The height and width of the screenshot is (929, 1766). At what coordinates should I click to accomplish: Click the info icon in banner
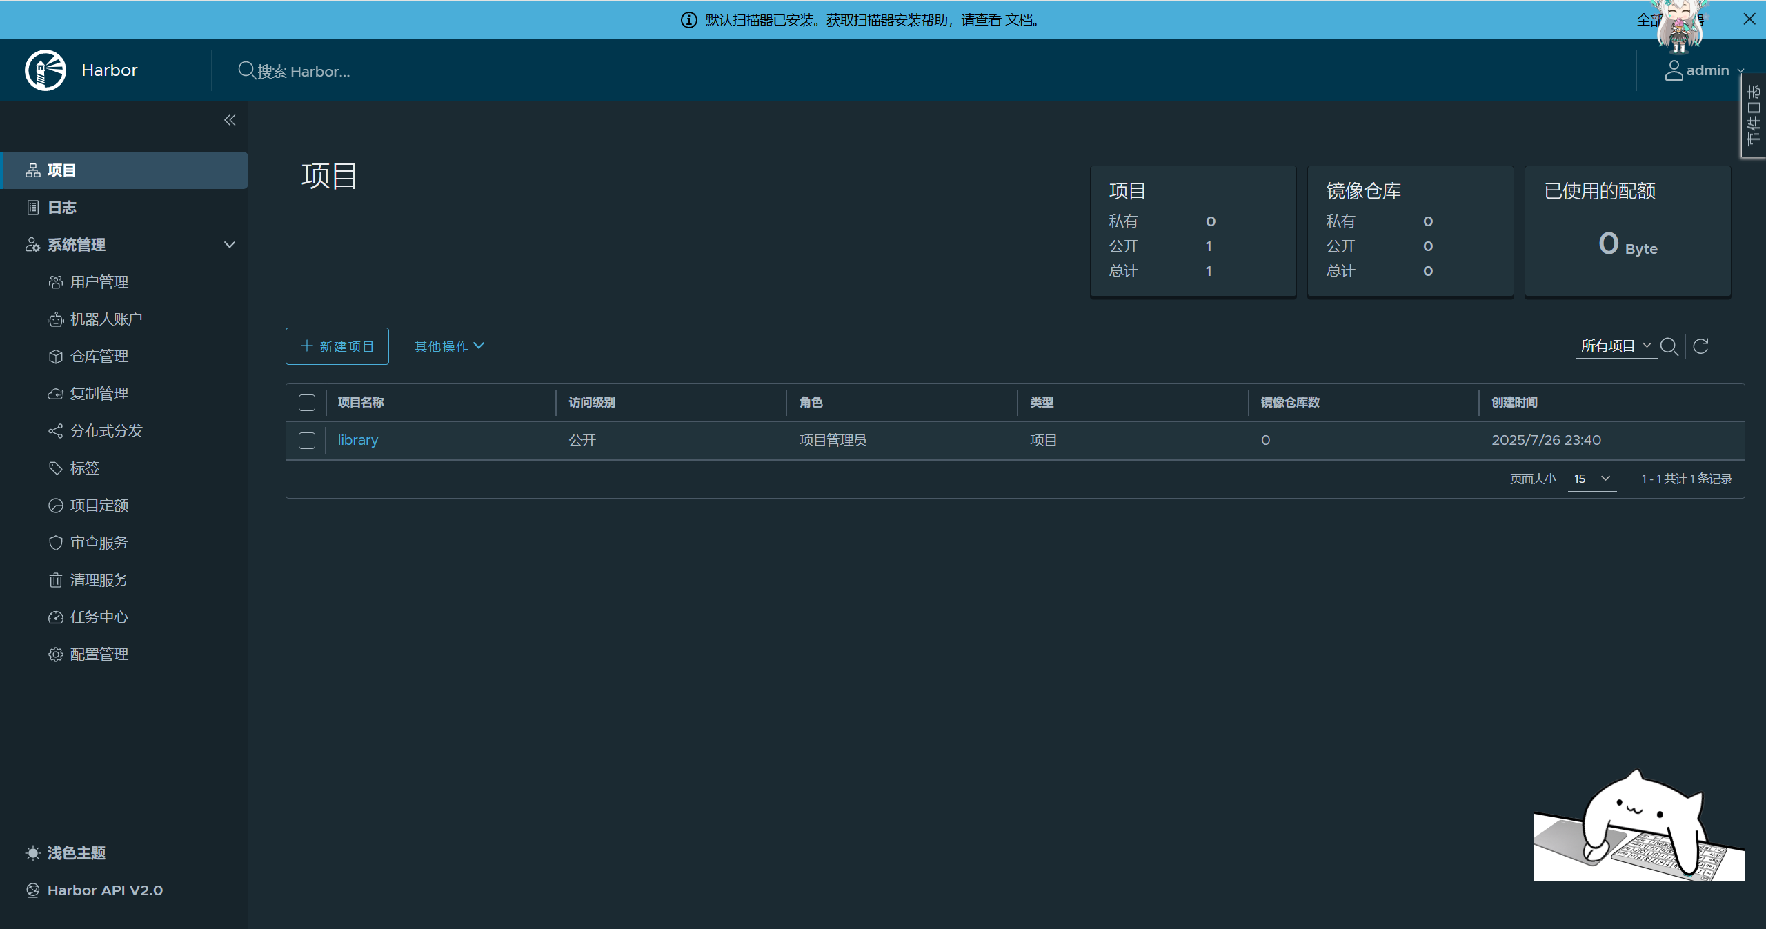coord(688,20)
